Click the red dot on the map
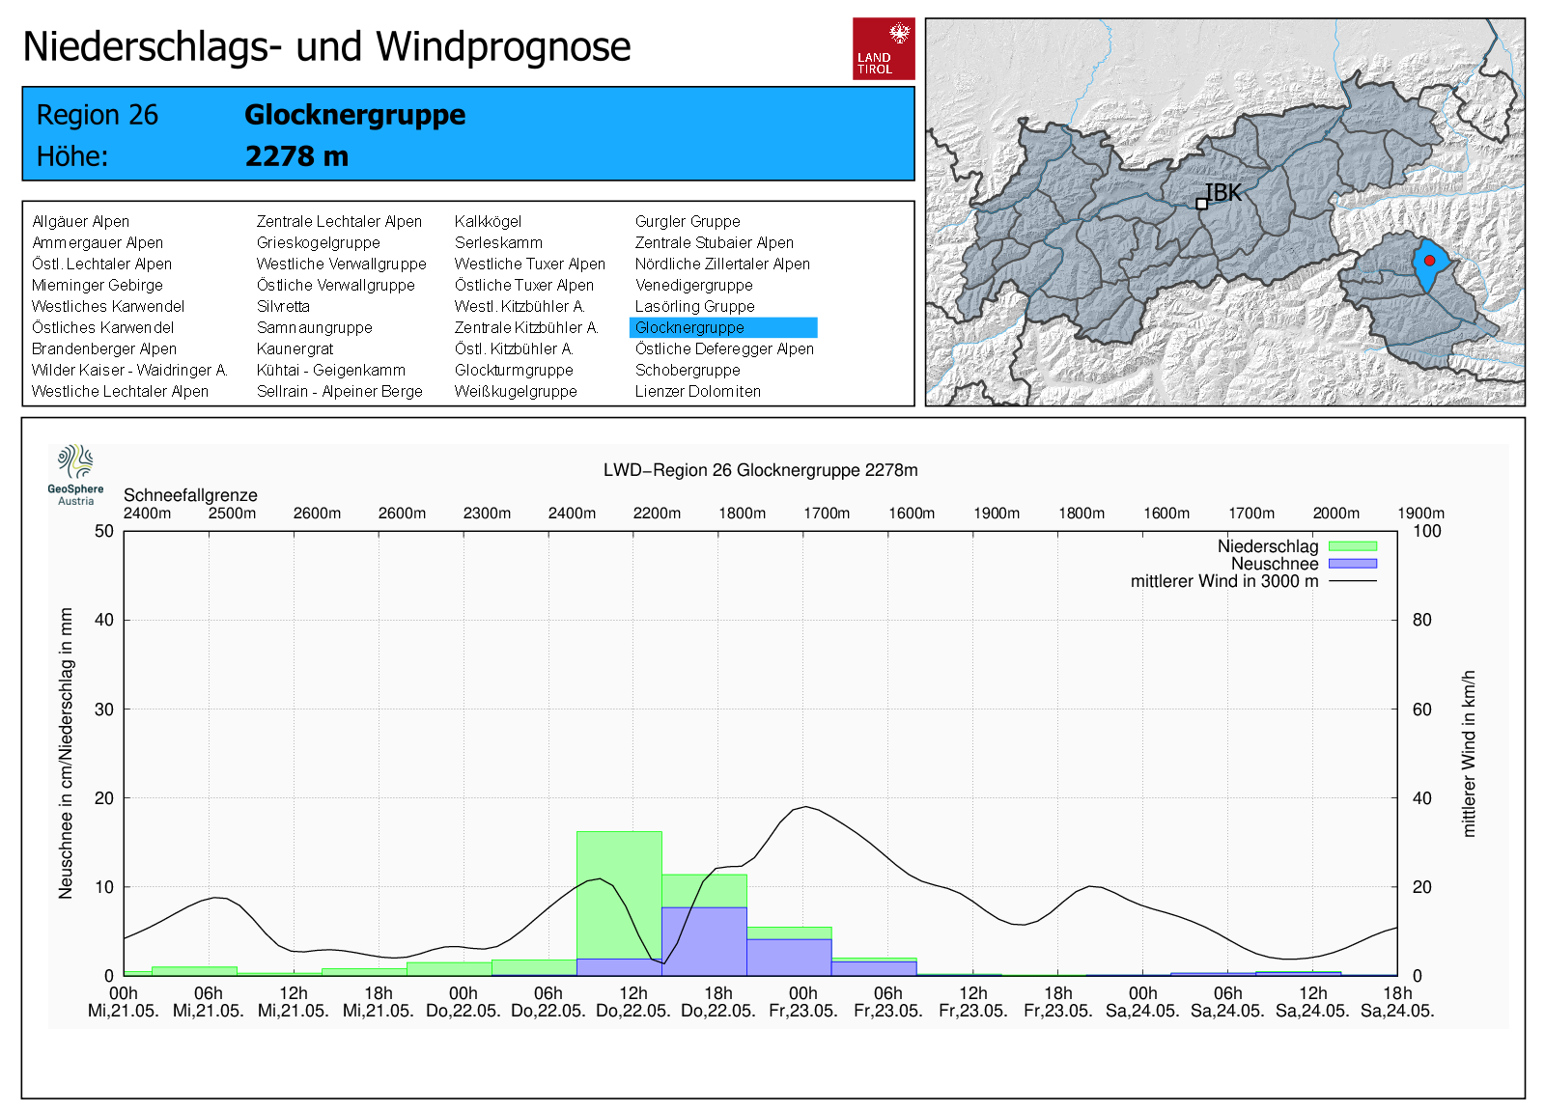Viewport: 1545px width, 1113px height. [1429, 261]
